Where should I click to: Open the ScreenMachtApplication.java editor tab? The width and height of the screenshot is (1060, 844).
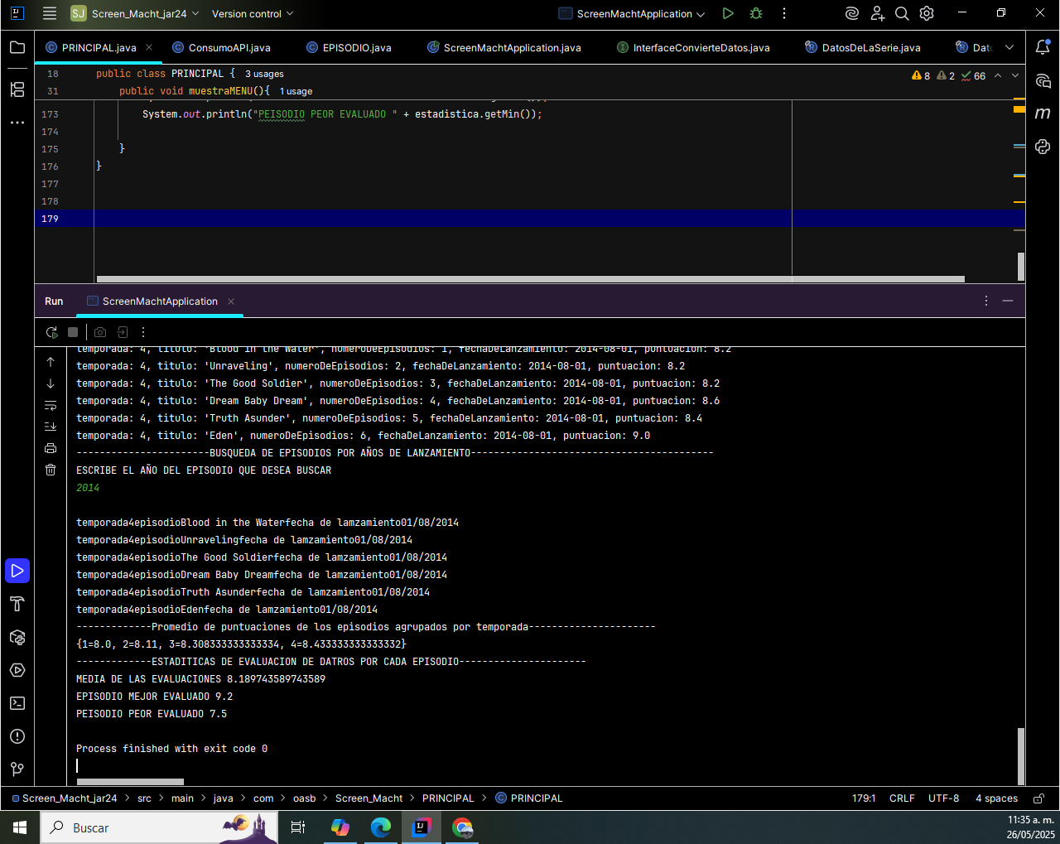pos(504,48)
